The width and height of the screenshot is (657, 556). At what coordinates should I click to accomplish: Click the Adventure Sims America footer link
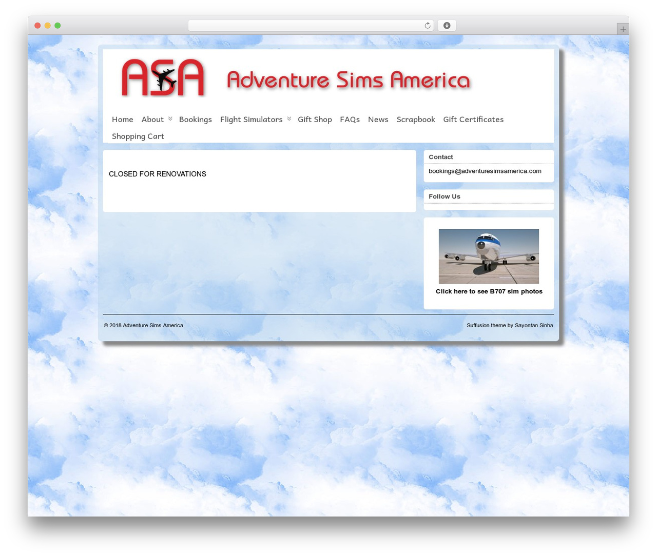153,325
